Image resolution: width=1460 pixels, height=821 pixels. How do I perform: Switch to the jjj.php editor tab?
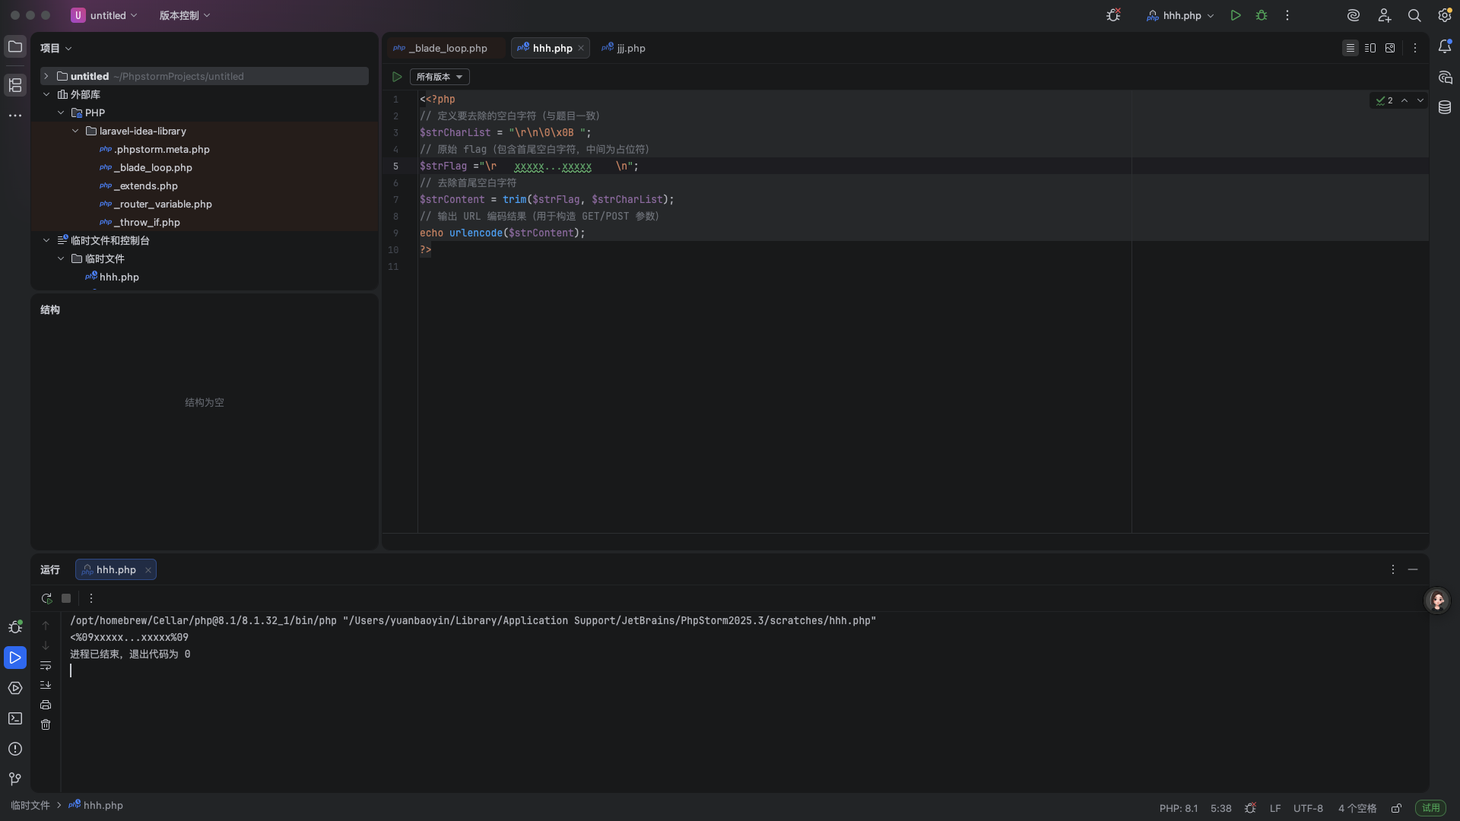pyautogui.click(x=624, y=48)
